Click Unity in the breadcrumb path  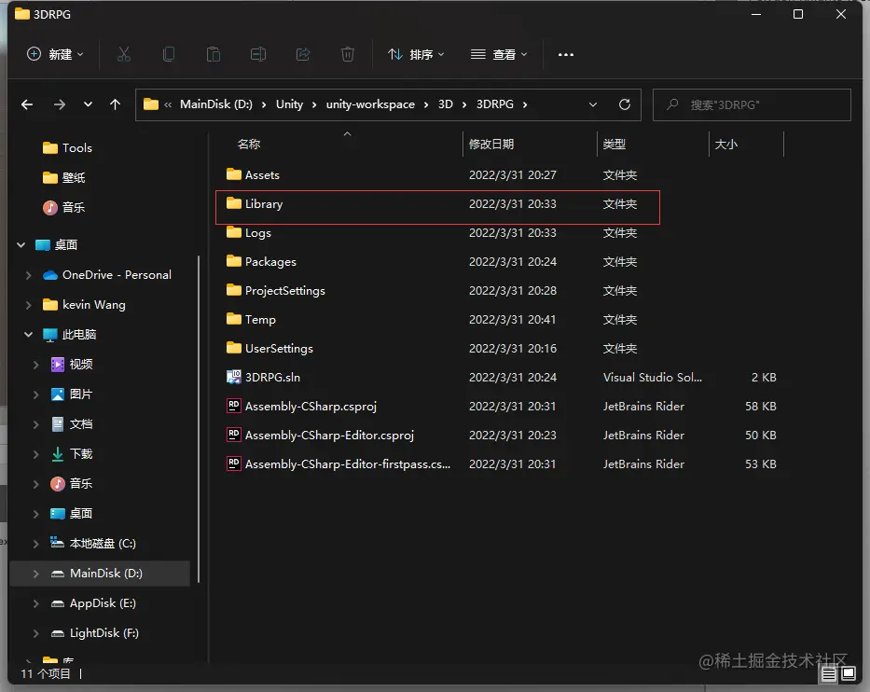pyautogui.click(x=290, y=104)
